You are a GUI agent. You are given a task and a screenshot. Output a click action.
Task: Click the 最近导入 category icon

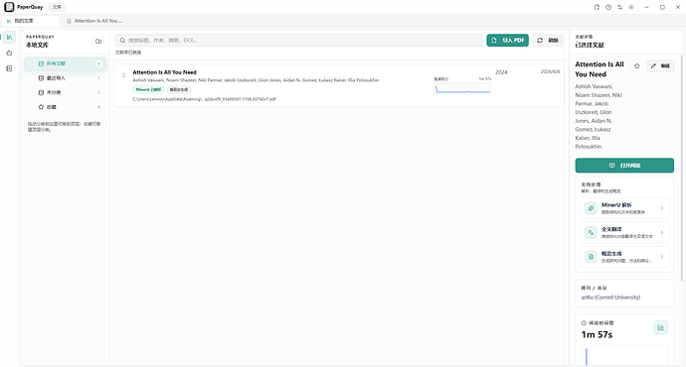pos(41,78)
